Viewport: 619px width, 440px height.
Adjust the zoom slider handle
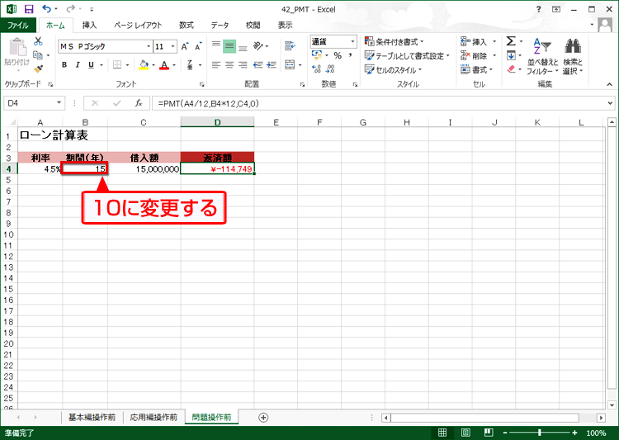tap(540, 433)
